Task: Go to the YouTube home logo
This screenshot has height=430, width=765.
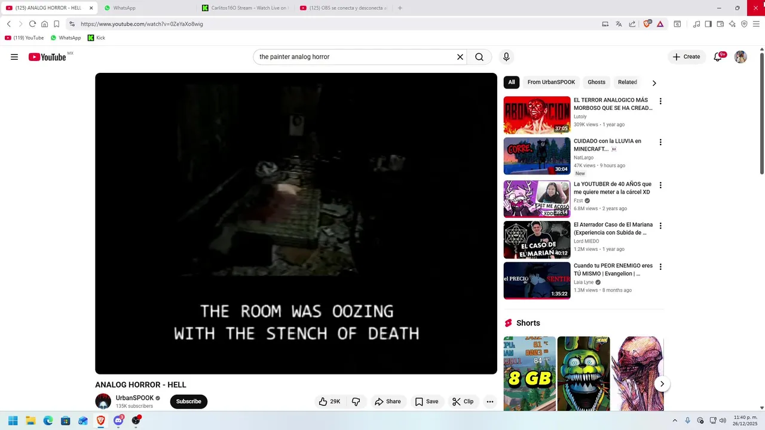Action: [x=47, y=57]
